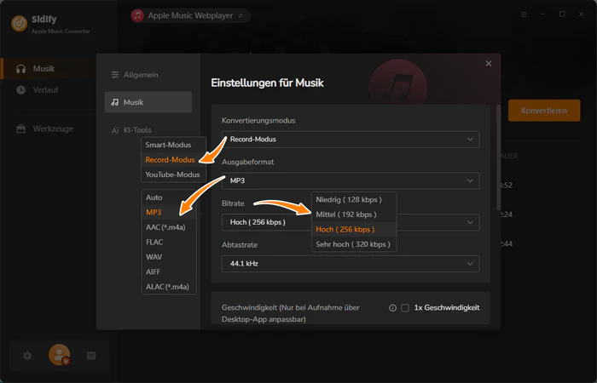This screenshot has width=597, height=383.
Task: Close the Einstellungen dialog
Action: coord(489,64)
